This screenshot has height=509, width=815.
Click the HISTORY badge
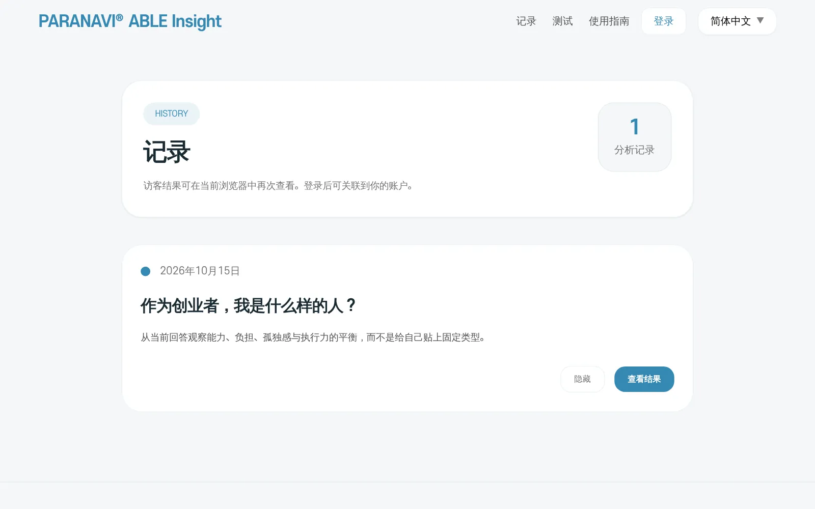coord(171,114)
